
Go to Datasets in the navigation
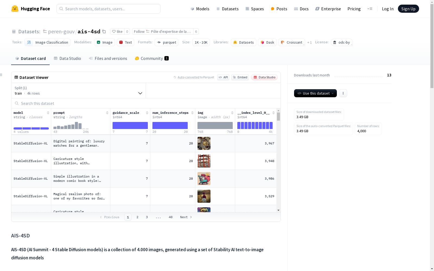(x=227, y=9)
